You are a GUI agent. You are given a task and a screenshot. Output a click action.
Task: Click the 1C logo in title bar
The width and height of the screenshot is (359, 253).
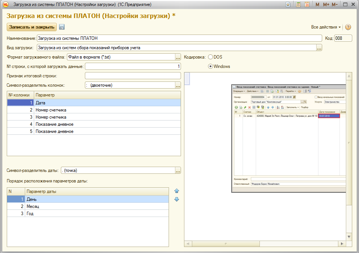click(x=6, y=5)
